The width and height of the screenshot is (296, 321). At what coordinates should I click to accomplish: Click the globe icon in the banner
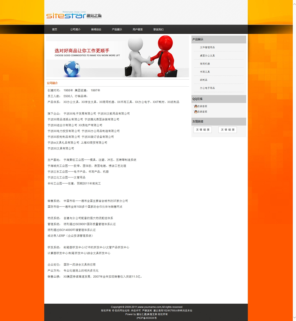pos(72,68)
